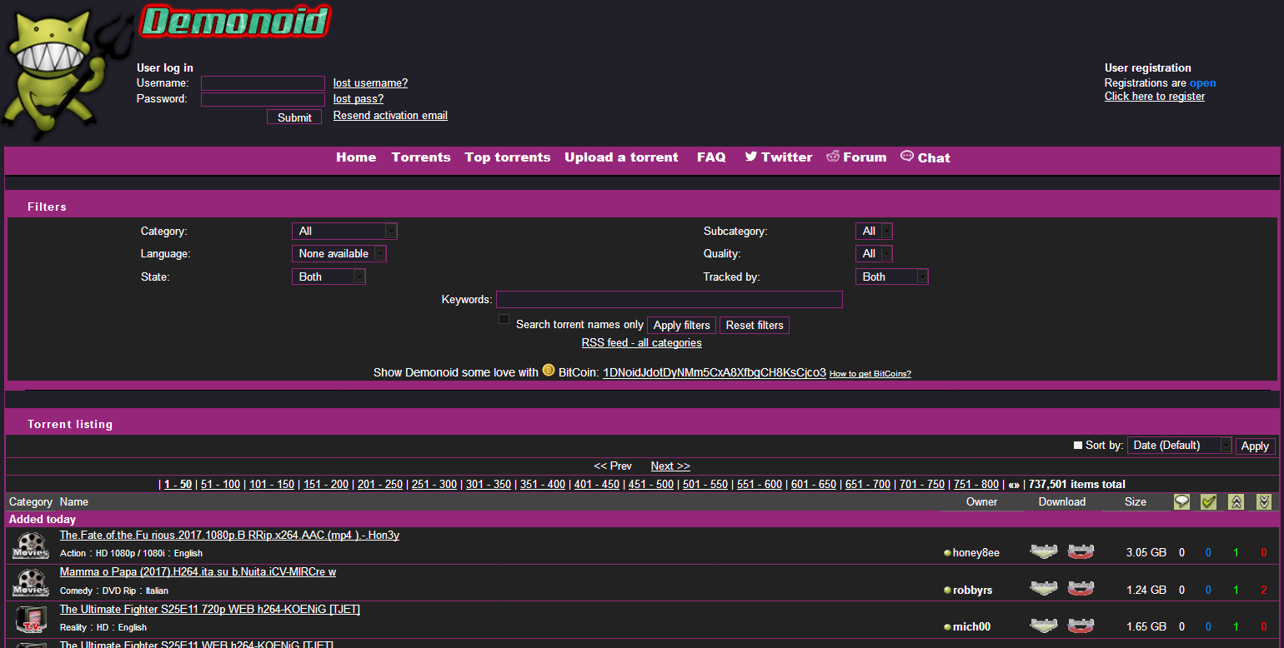Enable the Search torrent names only checkbox
The width and height of the screenshot is (1284, 648).
[504, 319]
